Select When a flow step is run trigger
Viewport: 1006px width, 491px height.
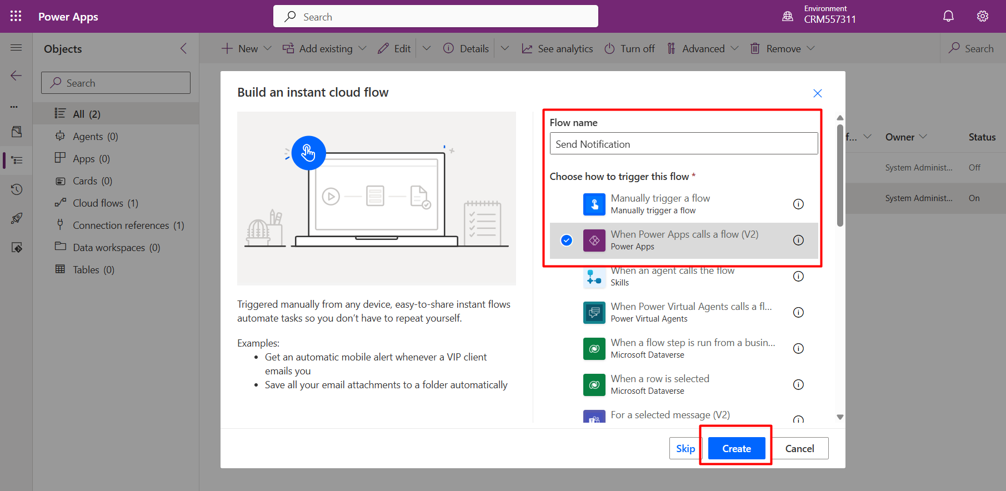(x=684, y=348)
